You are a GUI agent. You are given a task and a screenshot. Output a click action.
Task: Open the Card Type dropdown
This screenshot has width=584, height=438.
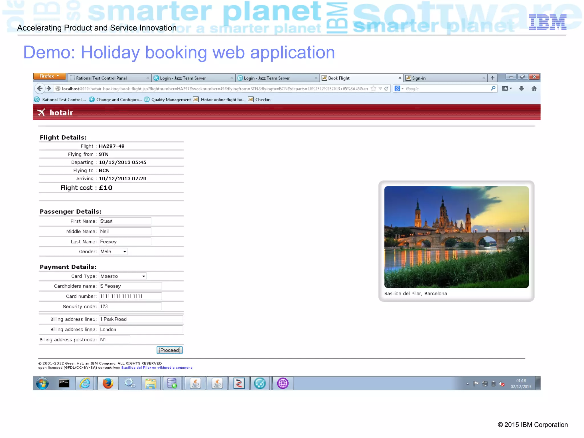point(123,276)
